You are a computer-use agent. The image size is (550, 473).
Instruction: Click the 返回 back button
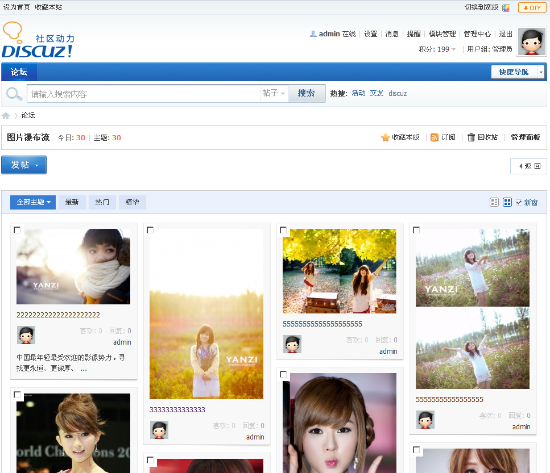pos(528,166)
